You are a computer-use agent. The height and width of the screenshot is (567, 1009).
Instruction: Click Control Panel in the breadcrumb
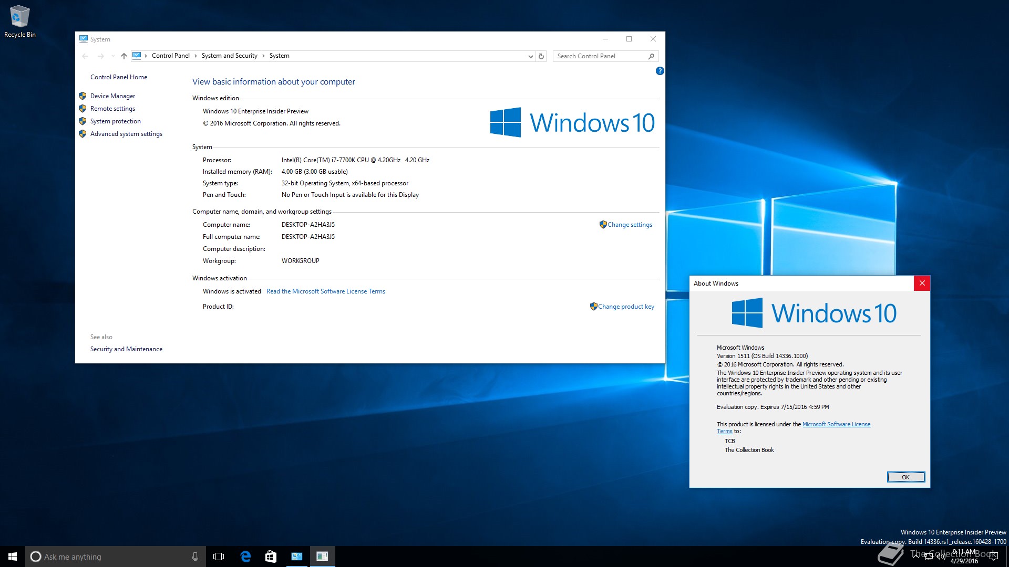pos(171,56)
